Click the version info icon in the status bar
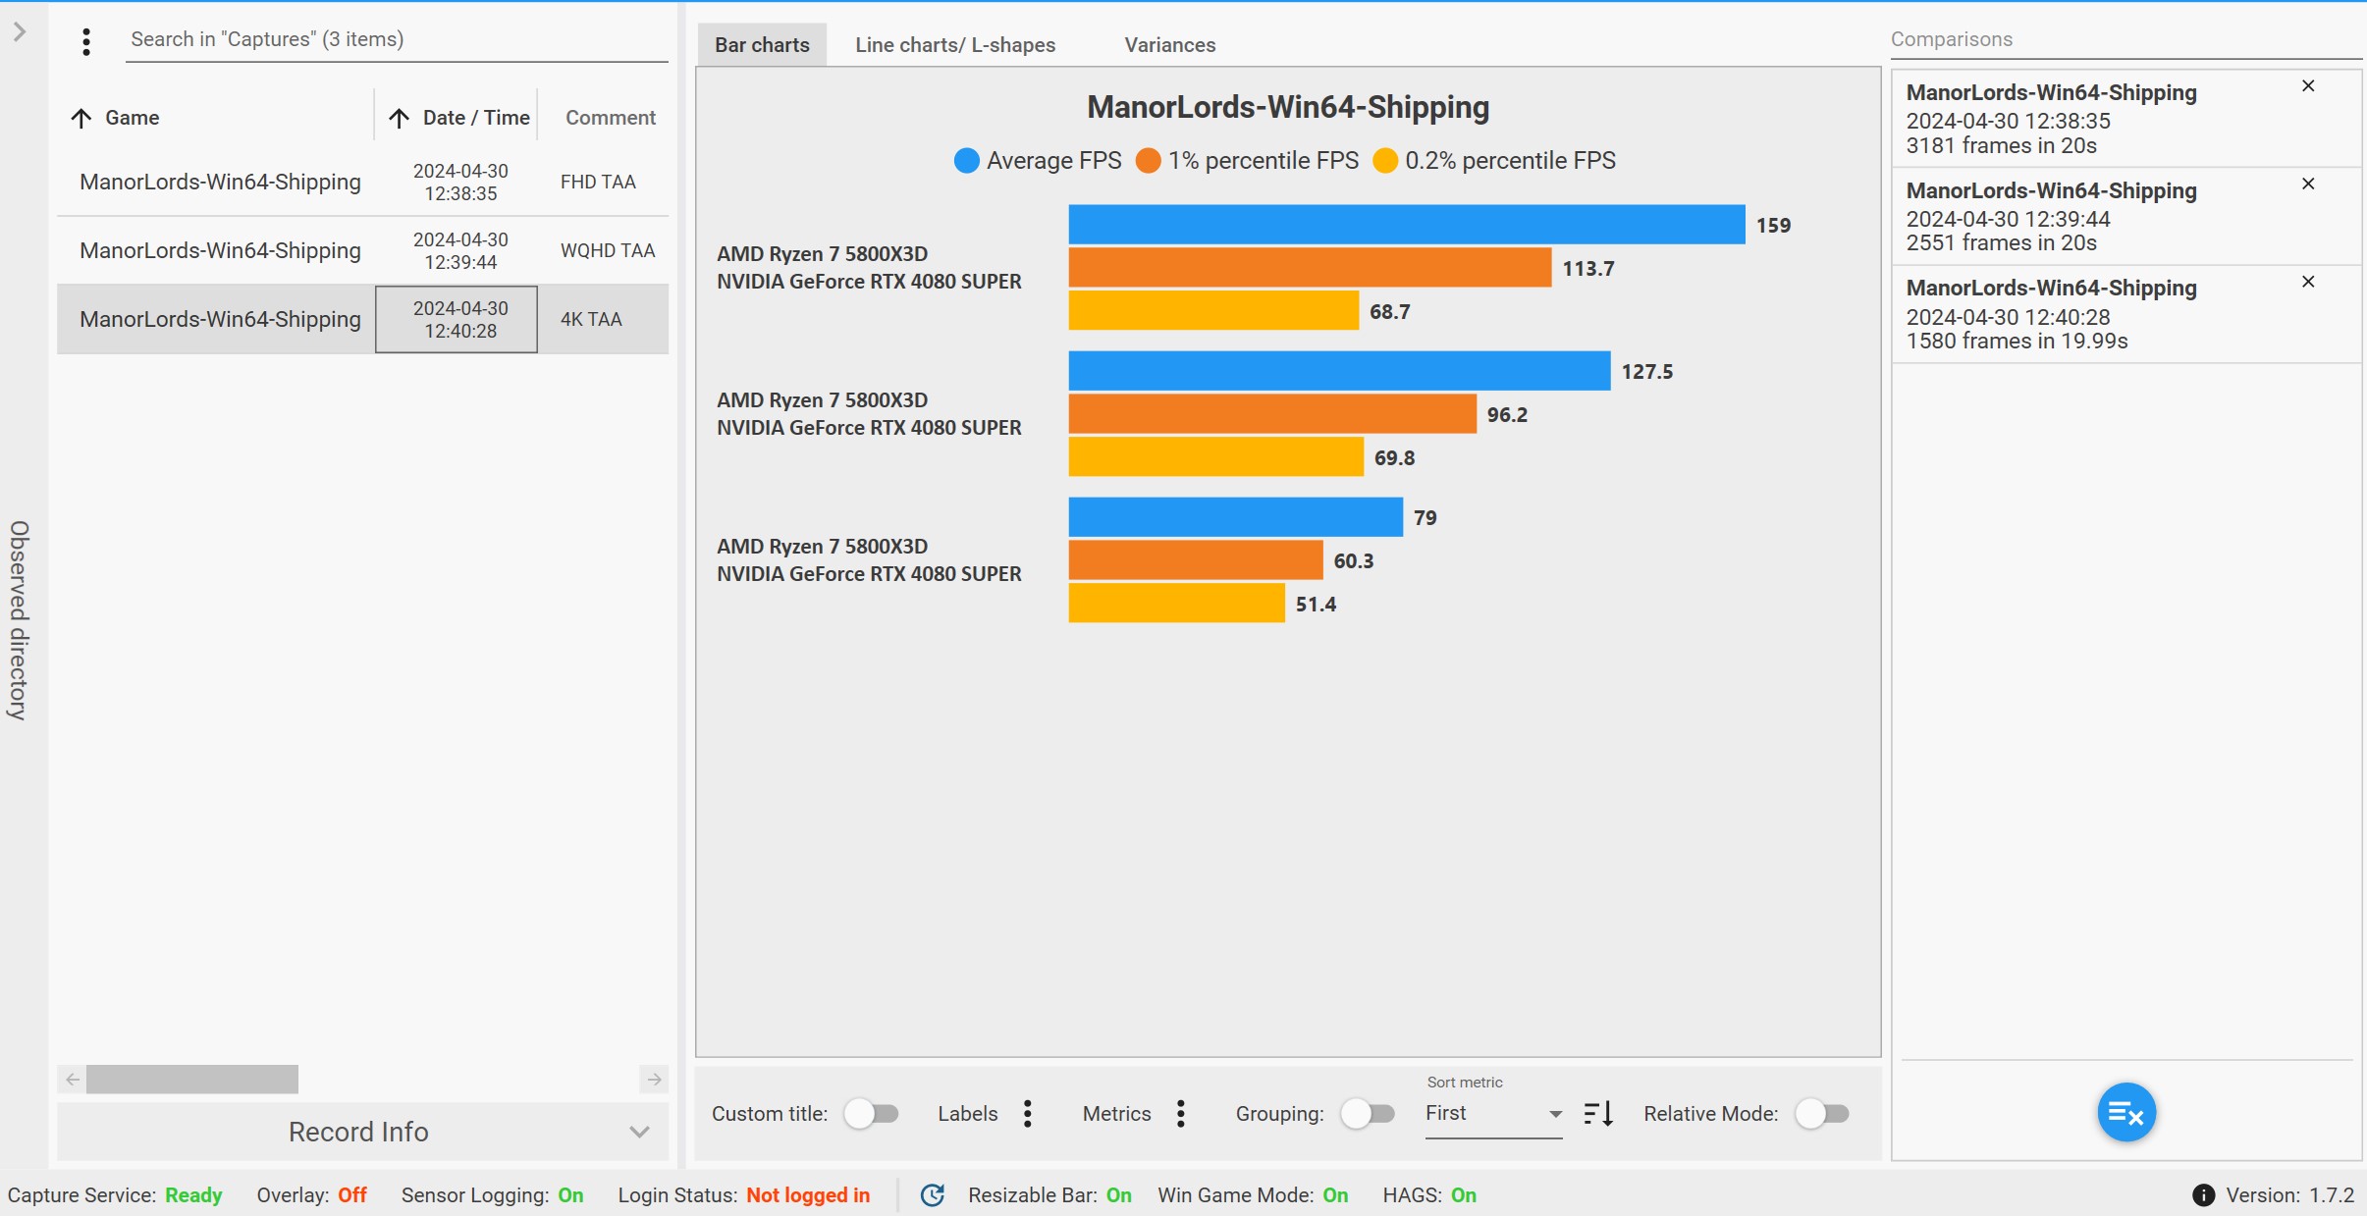Viewport: 2367px width, 1216px height. pyautogui.click(x=2203, y=1195)
